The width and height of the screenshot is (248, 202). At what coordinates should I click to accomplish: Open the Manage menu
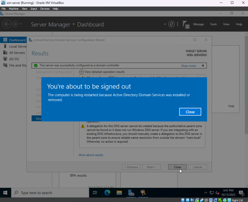coord(198,24)
